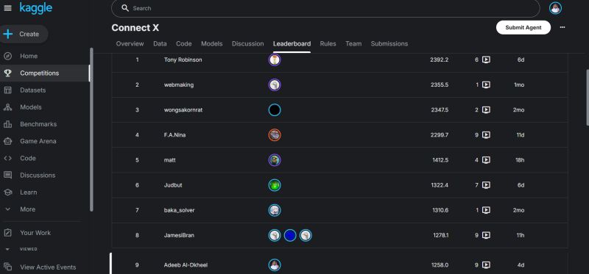Open the Submissions tab
The height and width of the screenshot is (274, 589).
(x=389, y=44)
